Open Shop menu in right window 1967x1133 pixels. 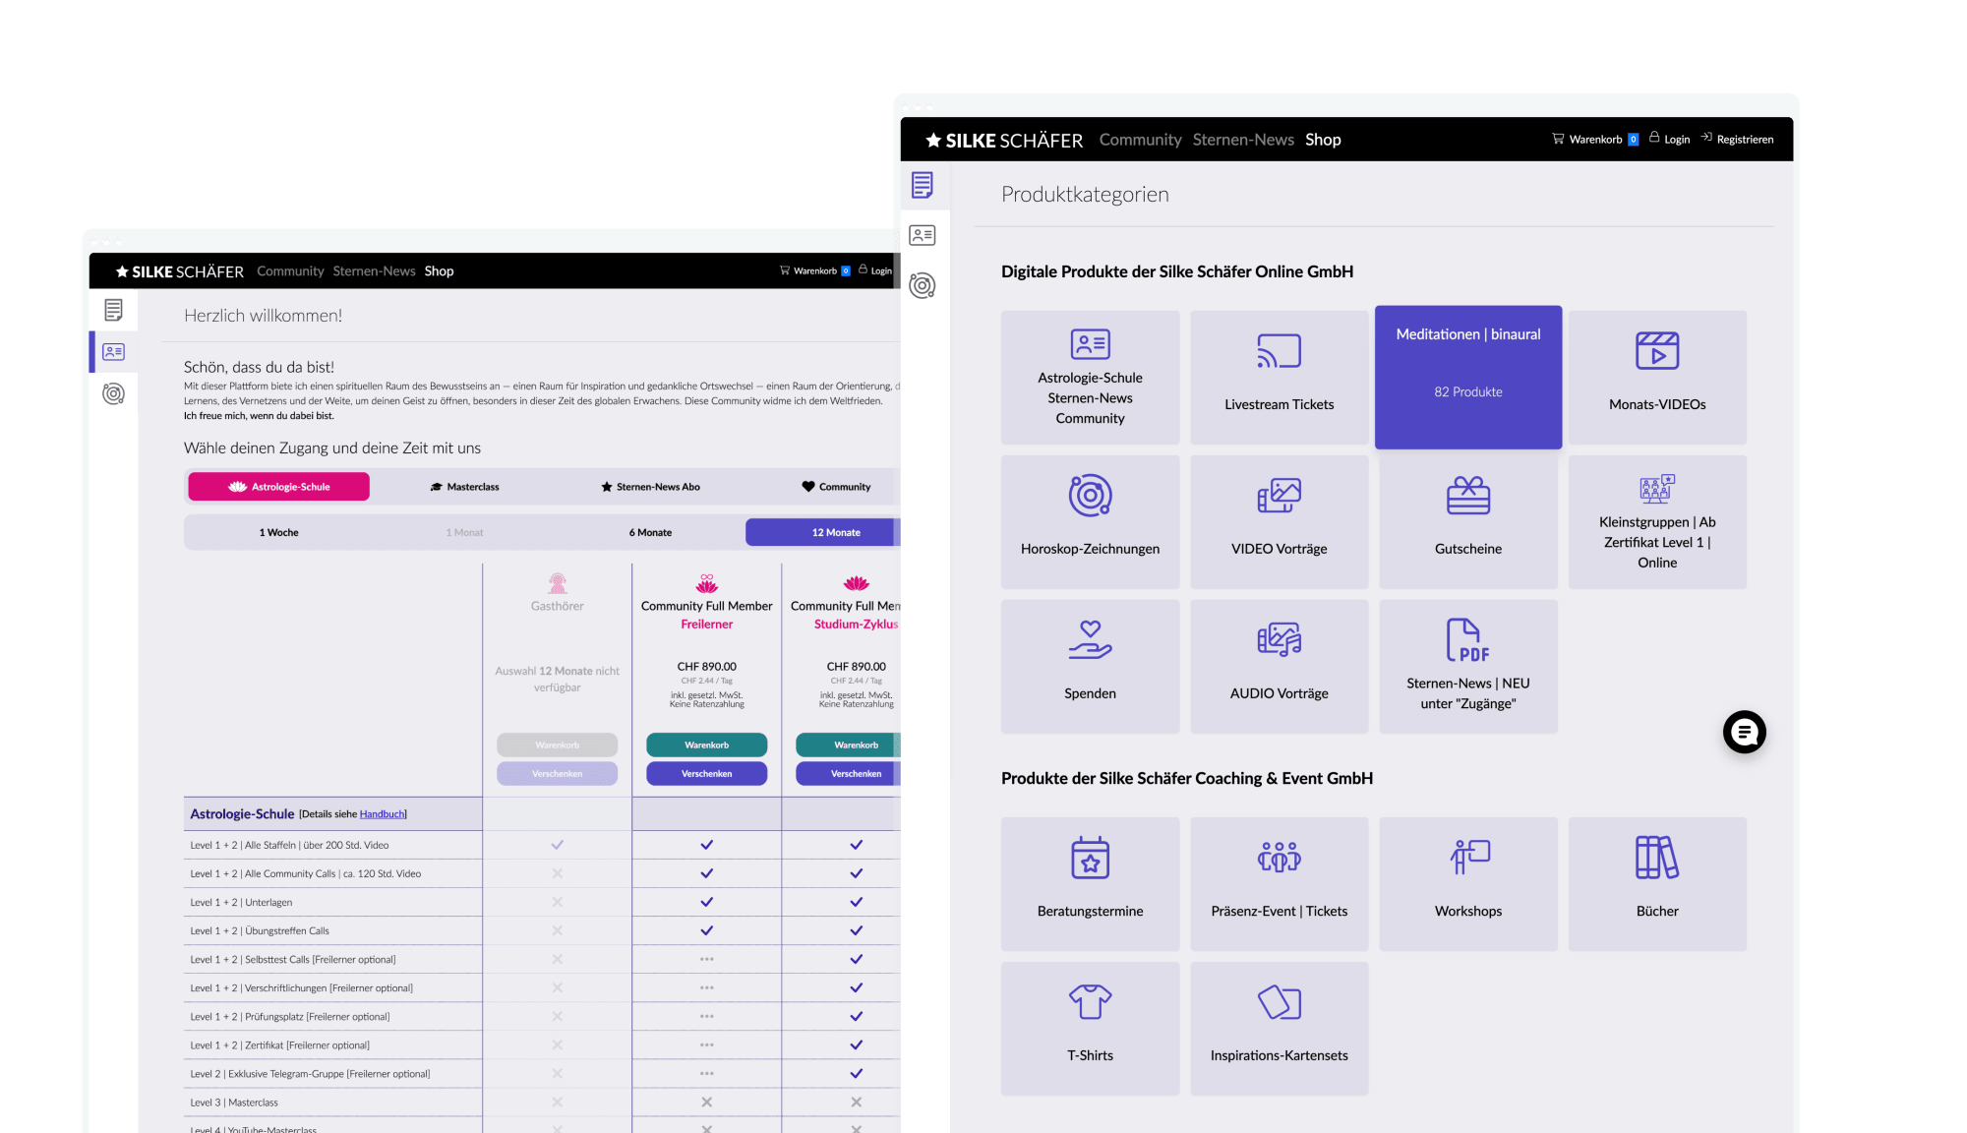(1323, 140)
